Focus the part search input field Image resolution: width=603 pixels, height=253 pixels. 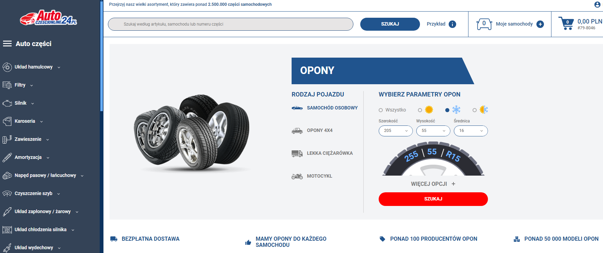(230, 24)
